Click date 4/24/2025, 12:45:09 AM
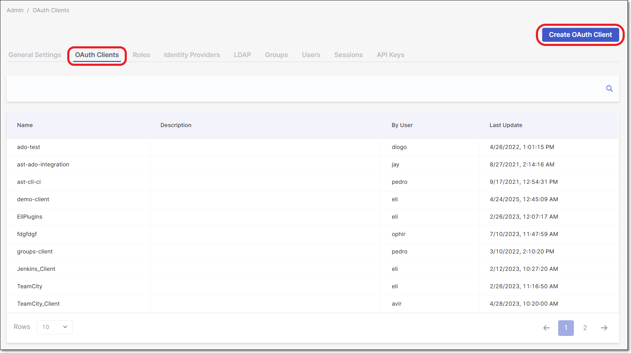The width and height of the screenshot is (631, 353). tap(524, 199)
